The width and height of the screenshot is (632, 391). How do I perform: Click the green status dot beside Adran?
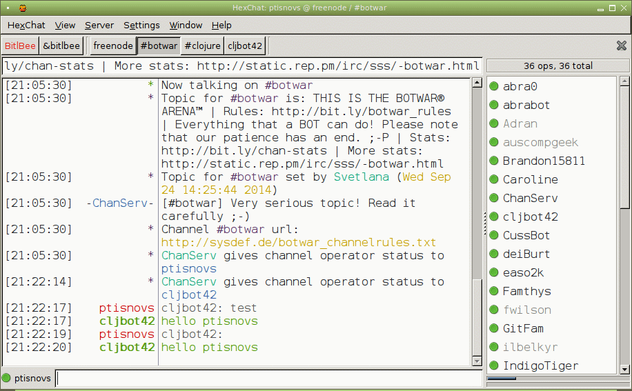(x=494, y=123)
